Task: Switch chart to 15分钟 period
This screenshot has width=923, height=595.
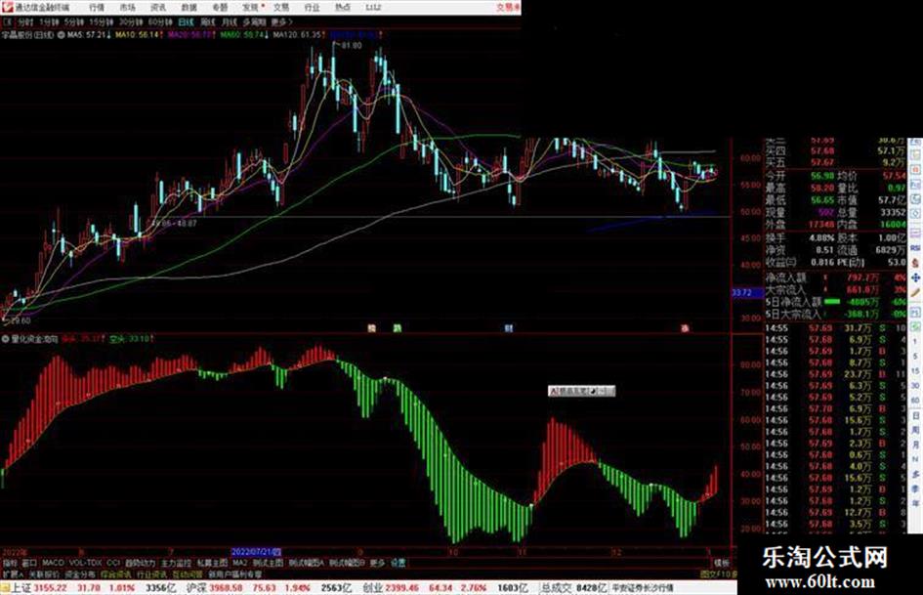Action: coord(101,22)
